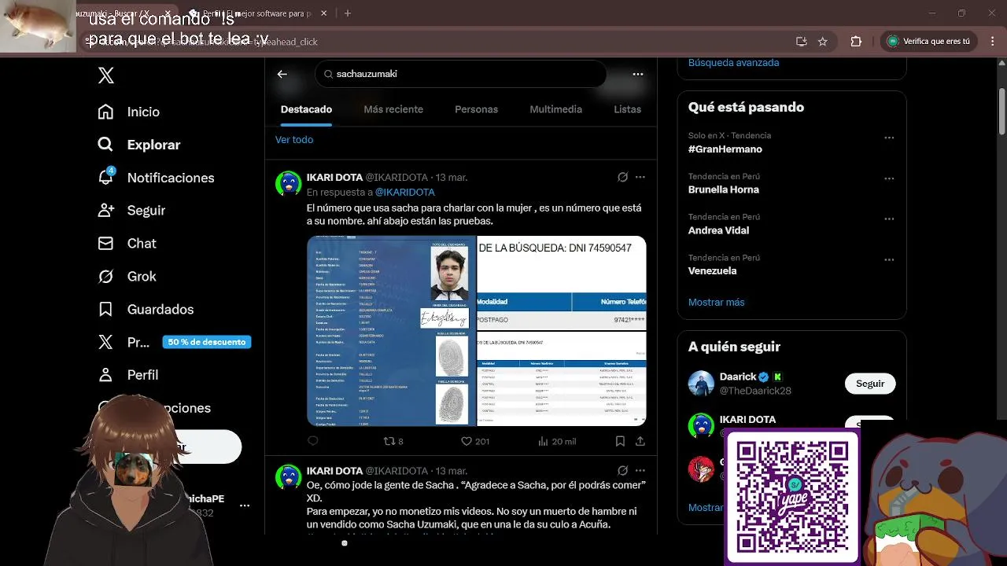Open Inicio home icon

[105, 112]
